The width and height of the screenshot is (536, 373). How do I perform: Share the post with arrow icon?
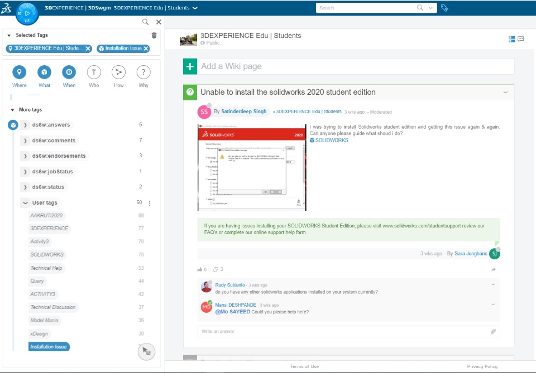[x=493, y=270]
